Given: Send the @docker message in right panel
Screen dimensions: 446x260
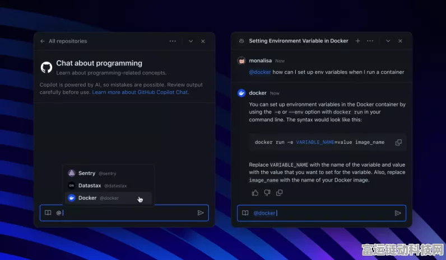Looking at the screenshot, I should 398,213.
